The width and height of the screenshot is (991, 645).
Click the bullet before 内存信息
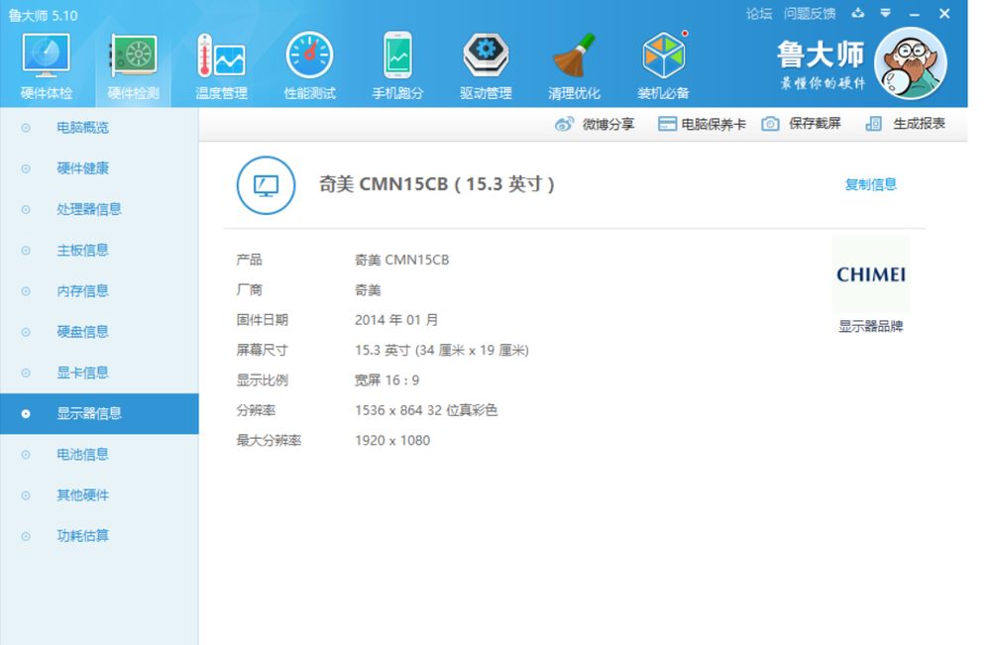[26, 291]
